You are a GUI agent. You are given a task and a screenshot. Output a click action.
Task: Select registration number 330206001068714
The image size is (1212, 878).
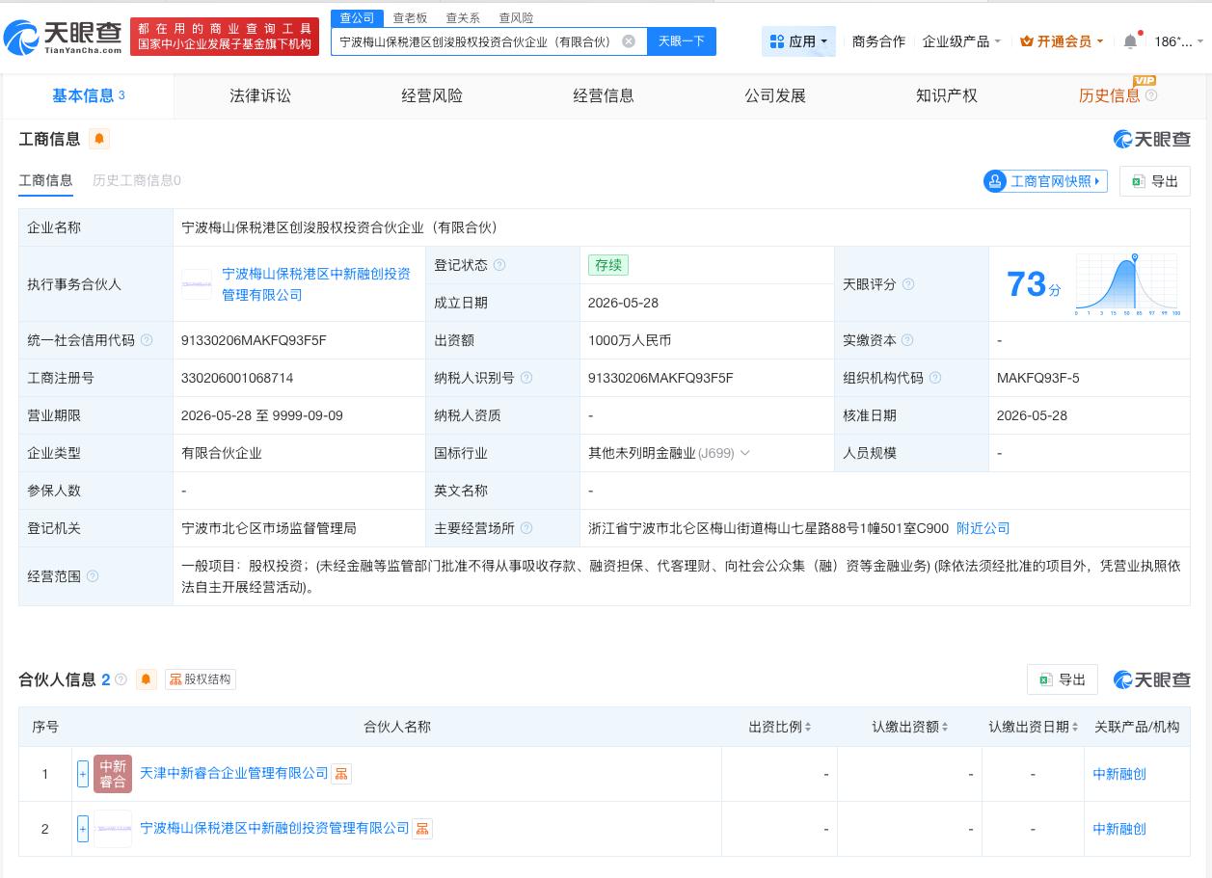pyautogui.click(x=237, y=378)
